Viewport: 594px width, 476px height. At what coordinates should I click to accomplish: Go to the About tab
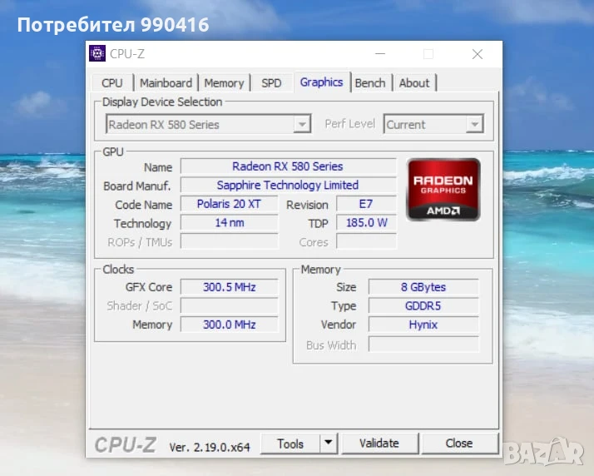(414, 82)
